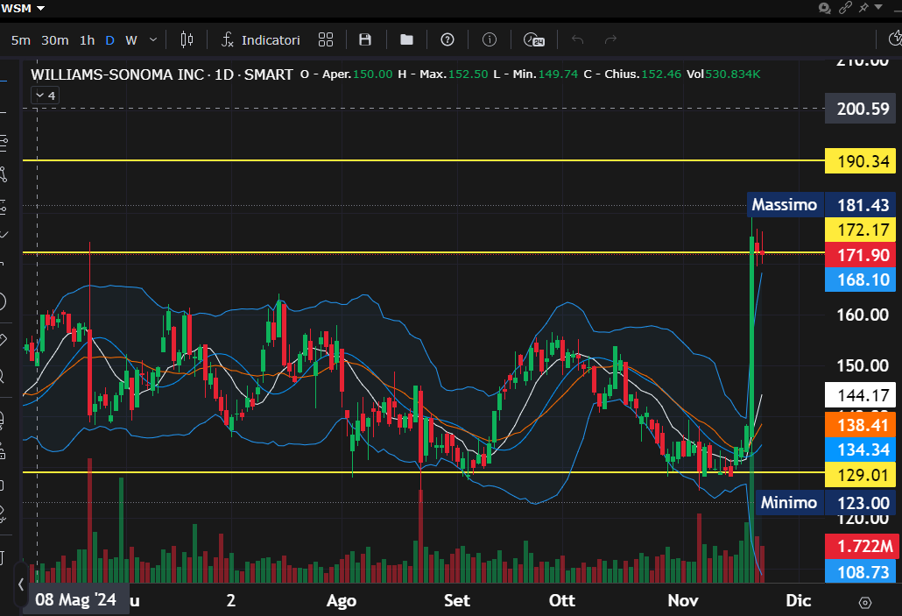902x616 pixels.
Task: Open the candlestick chart type selector
Action: click(x=186, y=39)
